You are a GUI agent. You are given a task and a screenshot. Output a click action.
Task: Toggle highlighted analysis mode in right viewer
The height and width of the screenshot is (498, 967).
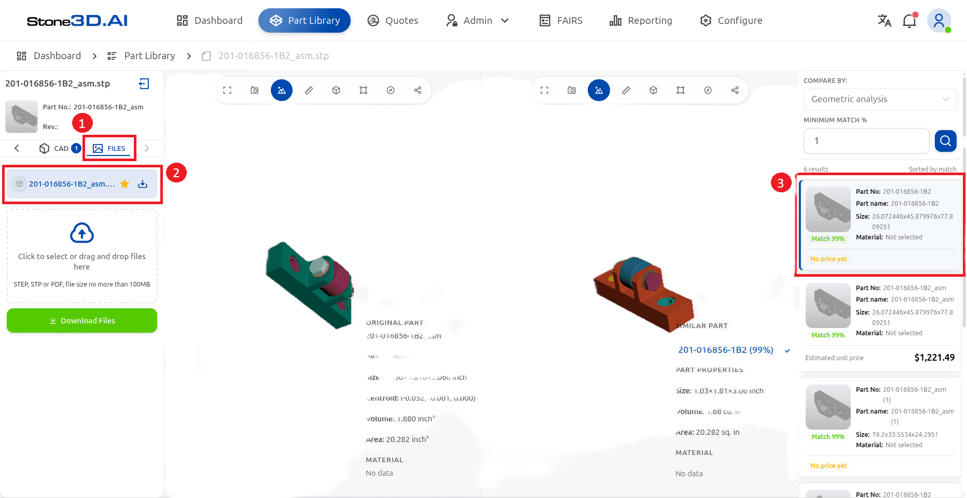pos(599,90)
